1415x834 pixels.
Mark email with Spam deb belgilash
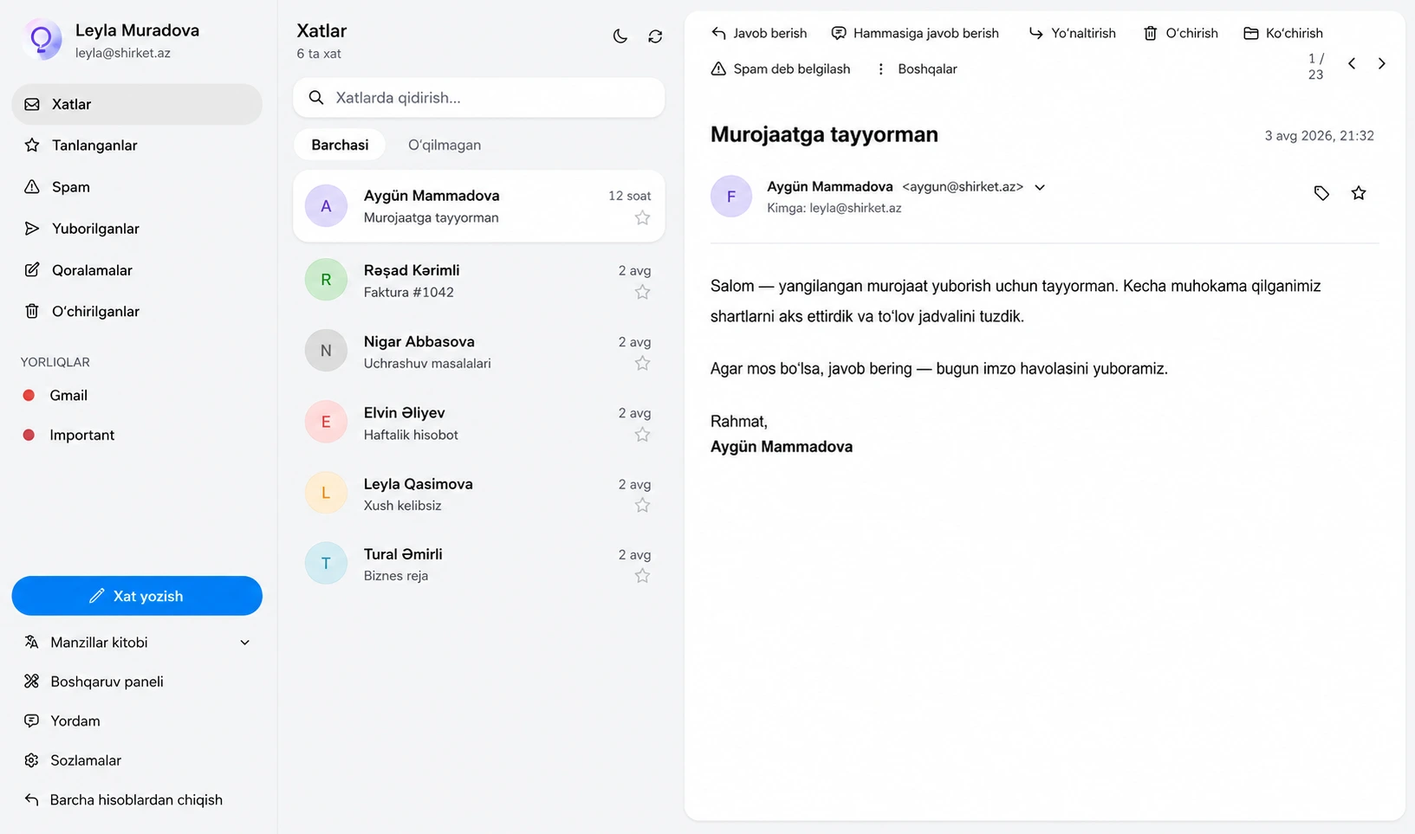coord(781,69)
